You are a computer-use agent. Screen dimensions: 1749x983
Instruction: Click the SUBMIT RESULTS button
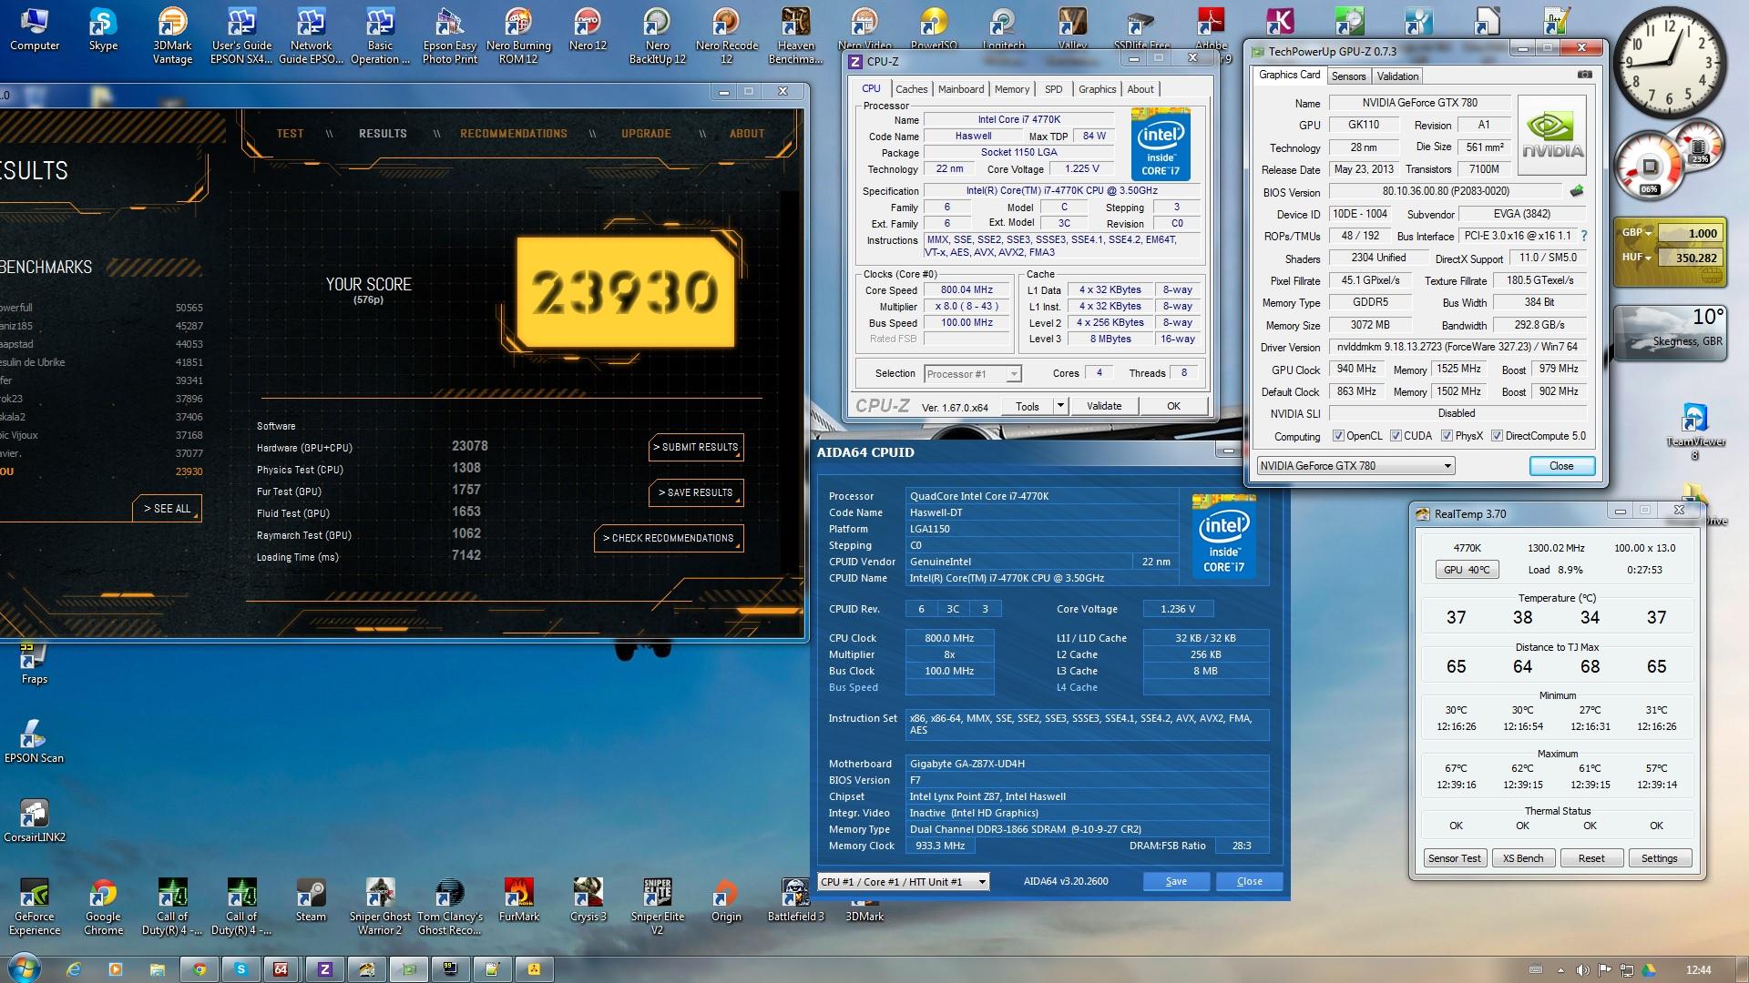coord(696,447)
